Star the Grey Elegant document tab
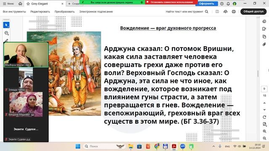The image size is (269, 151). pos(28,4)
